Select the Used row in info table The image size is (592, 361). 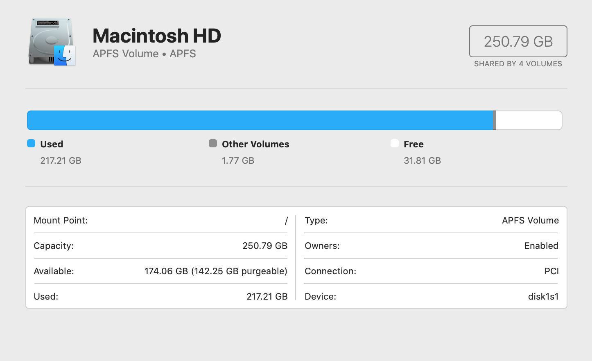point(160,296)
